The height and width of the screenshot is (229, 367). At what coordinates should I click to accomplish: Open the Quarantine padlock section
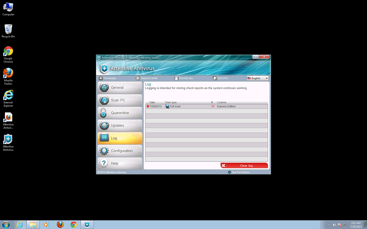click(119, 113)
